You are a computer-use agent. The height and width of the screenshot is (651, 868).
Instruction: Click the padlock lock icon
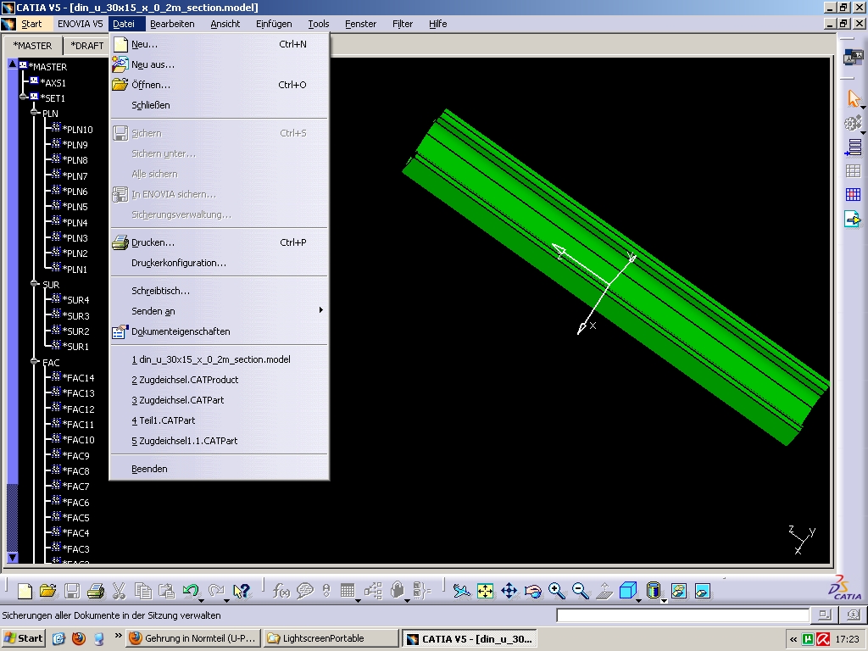click(x=397, y=591)
